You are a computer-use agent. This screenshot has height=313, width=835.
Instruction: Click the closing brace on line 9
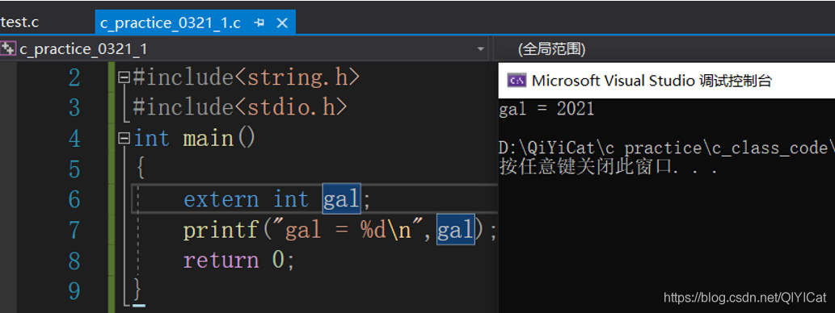(138, 290)
